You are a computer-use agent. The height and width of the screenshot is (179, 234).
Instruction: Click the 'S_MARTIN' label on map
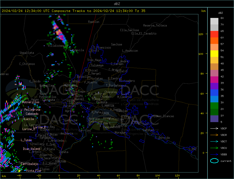[108, 106]
